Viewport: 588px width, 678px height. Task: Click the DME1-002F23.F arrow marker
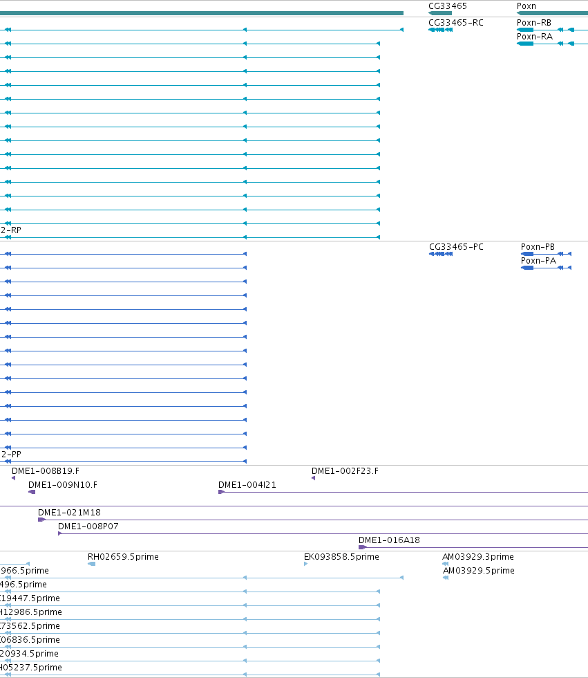314,478
